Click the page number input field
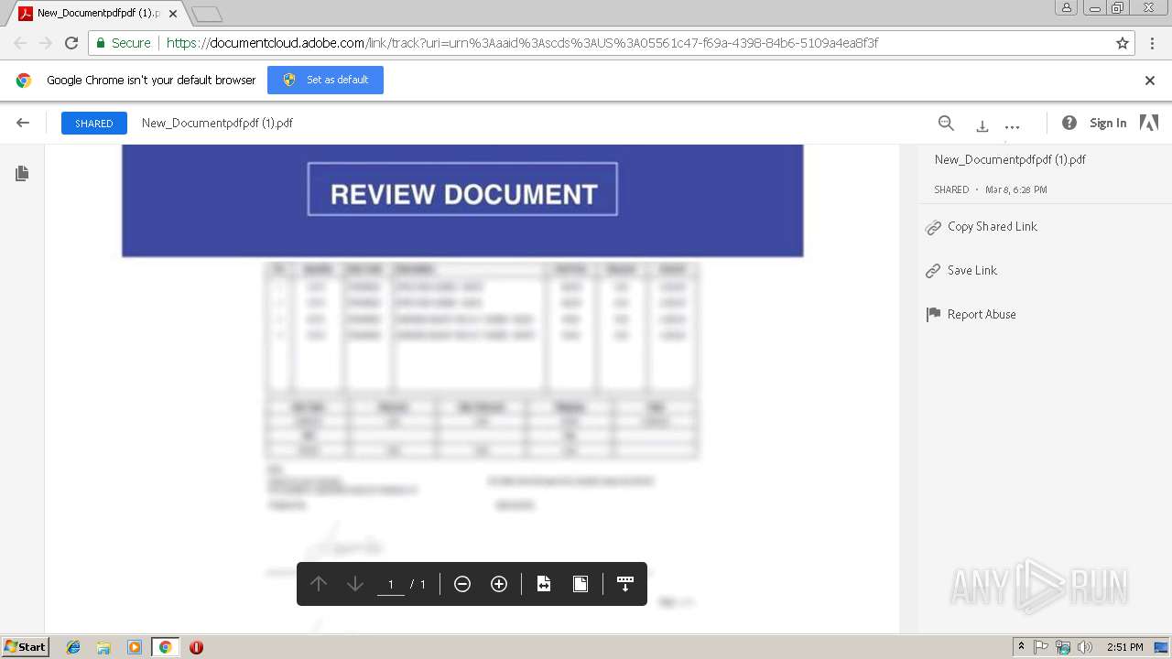This screenshot has height=659, width=1172. [x=391, y=584]
